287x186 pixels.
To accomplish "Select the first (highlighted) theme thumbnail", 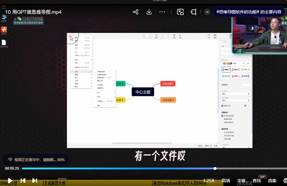I will tap(226, 70).
